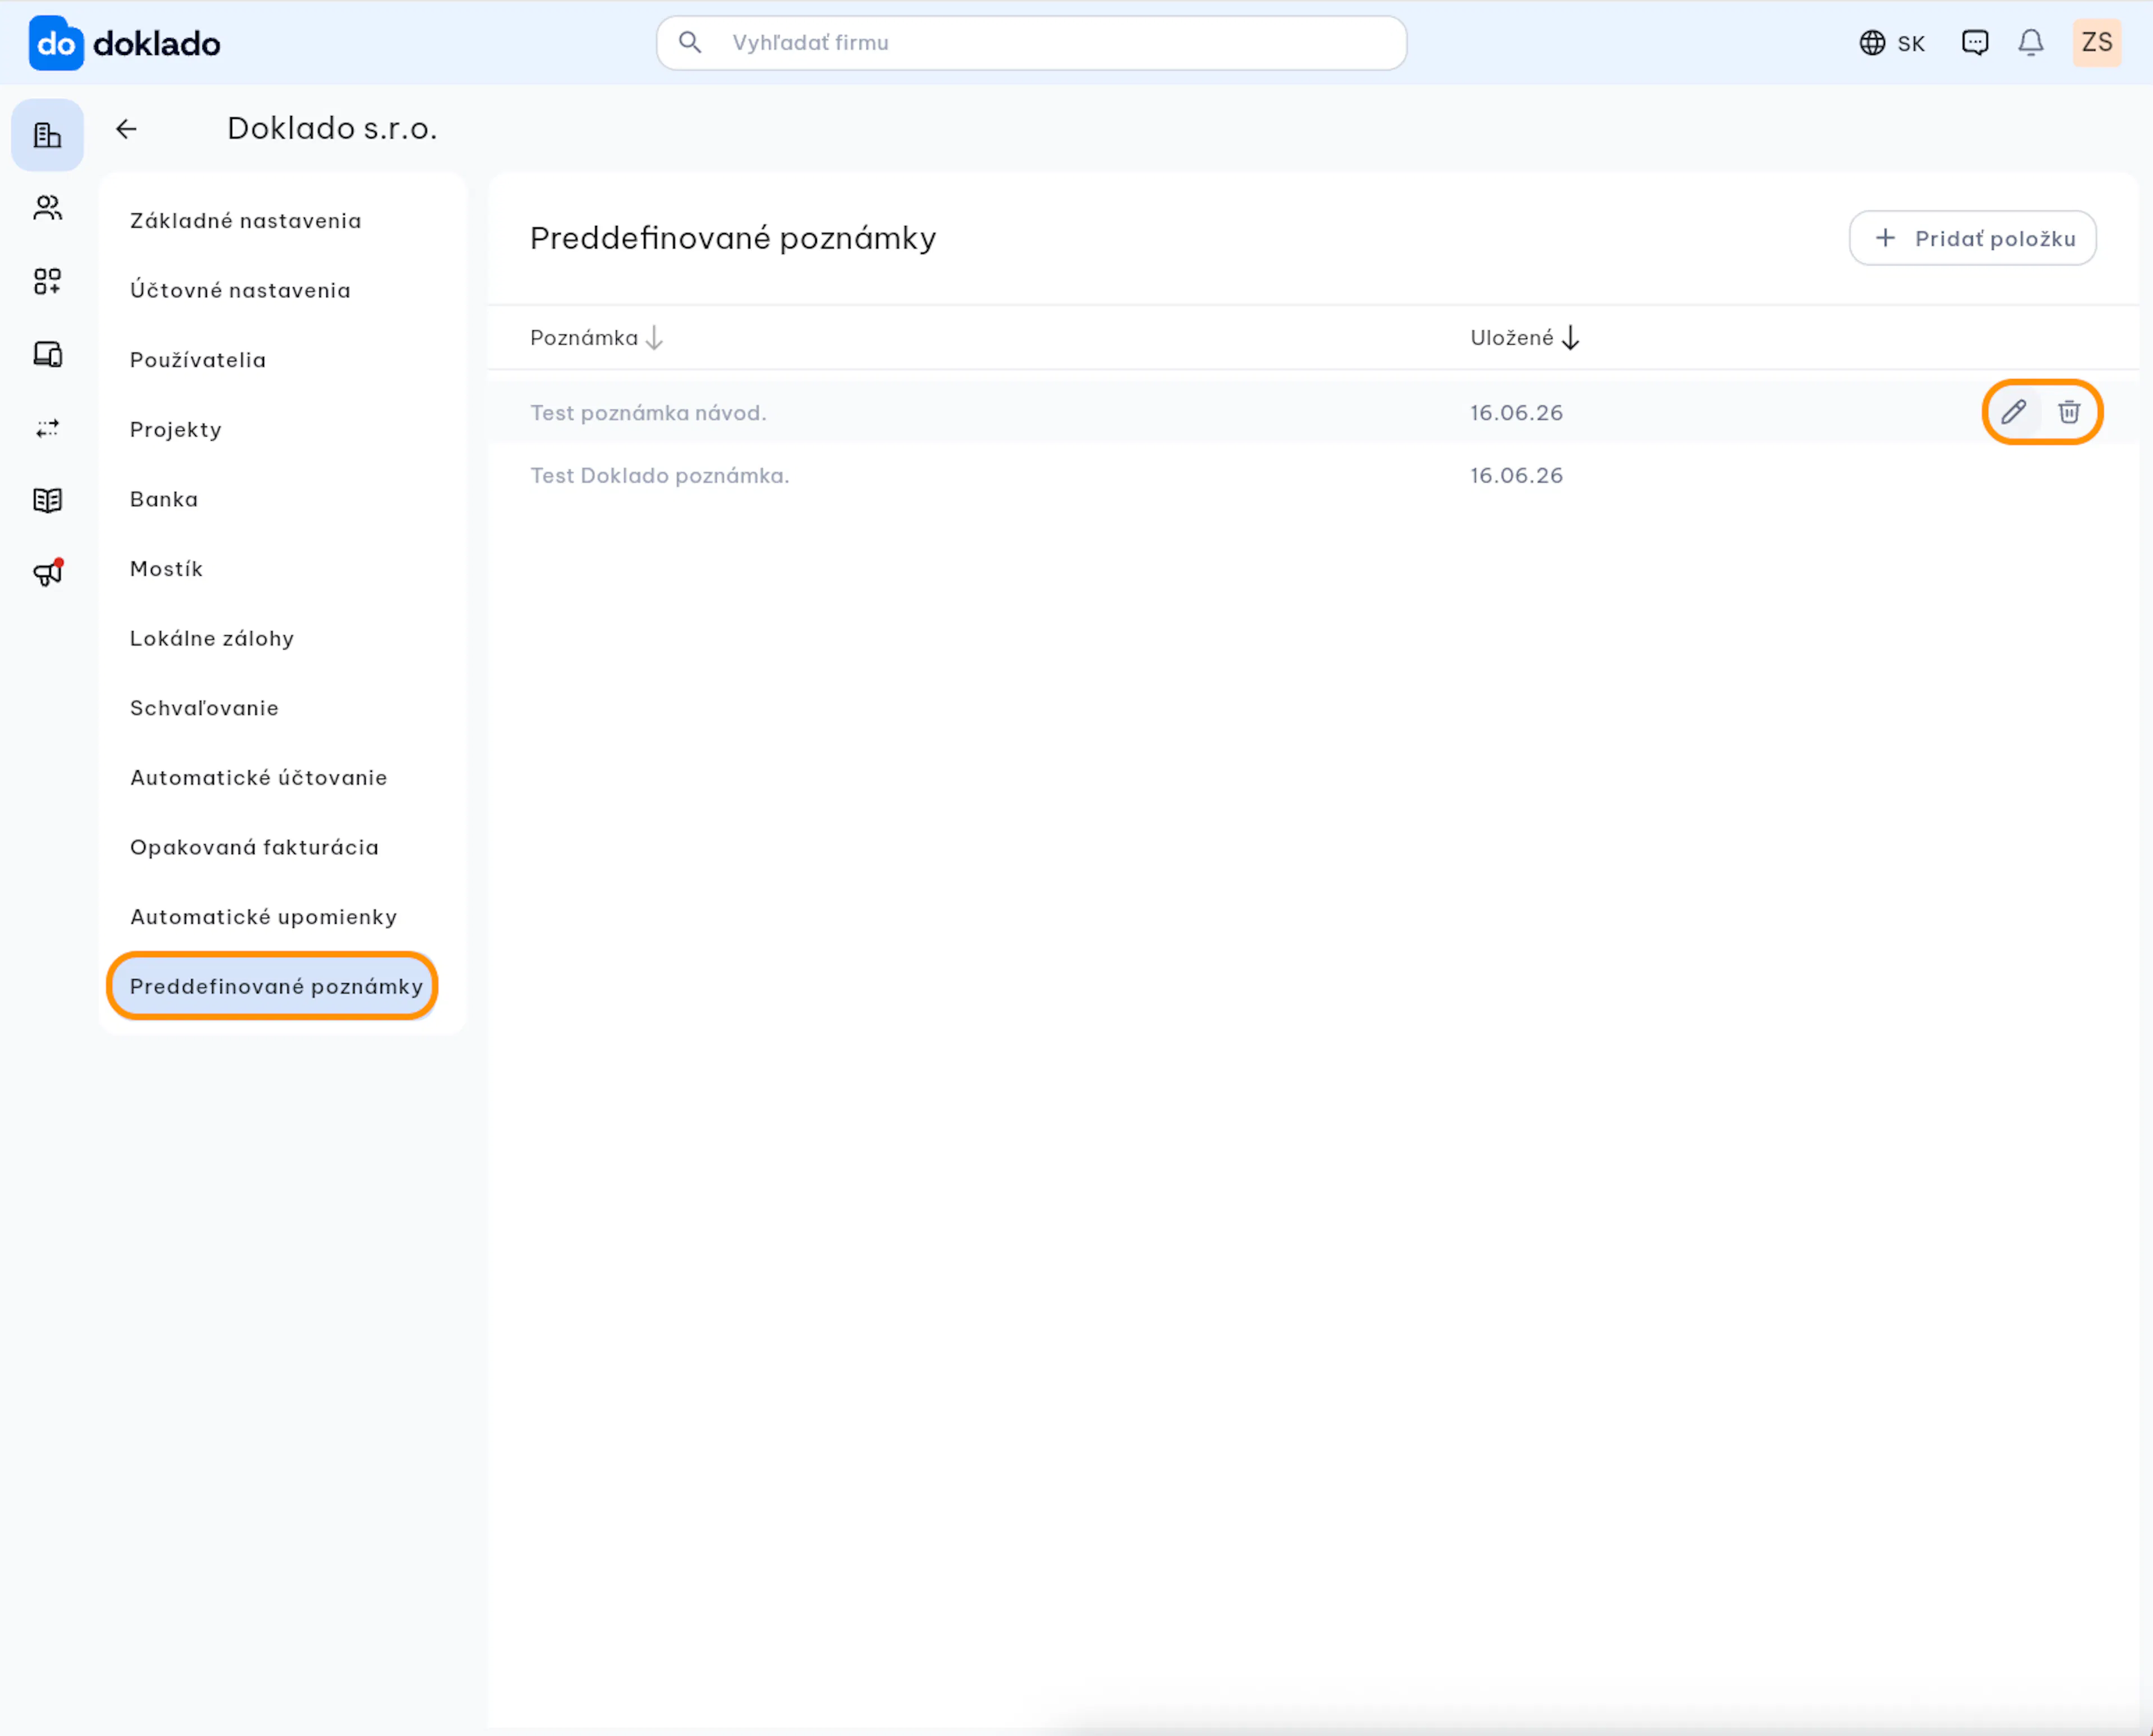Open Automatické upomienky settings
The height and width of the screenshot is (1736, 2153).
263,917
